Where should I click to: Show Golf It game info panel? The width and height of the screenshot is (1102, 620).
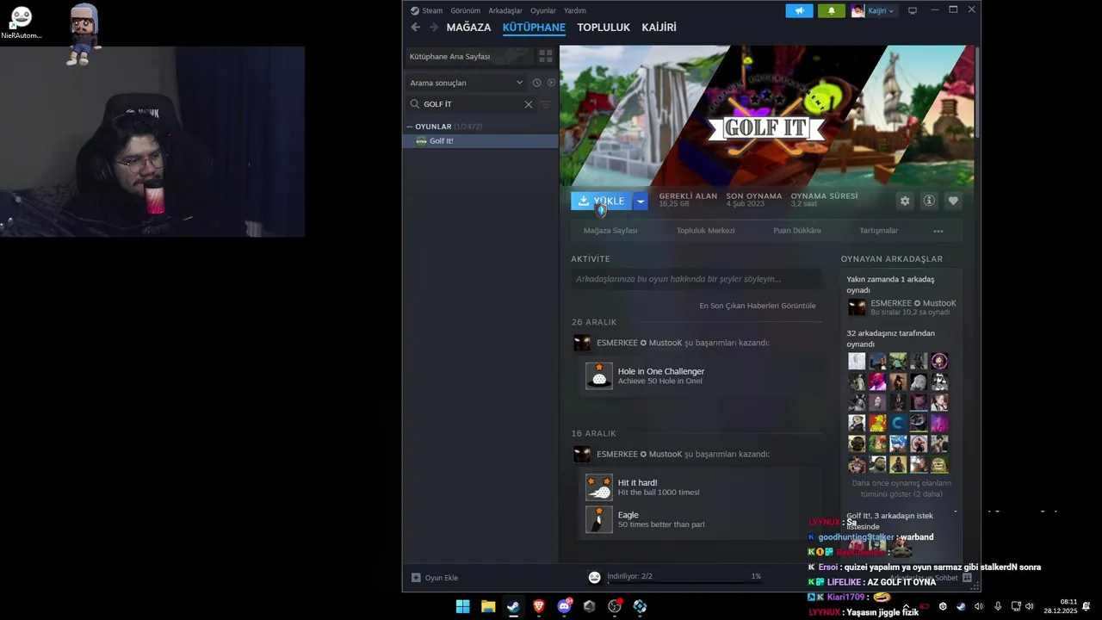(929, 201)
